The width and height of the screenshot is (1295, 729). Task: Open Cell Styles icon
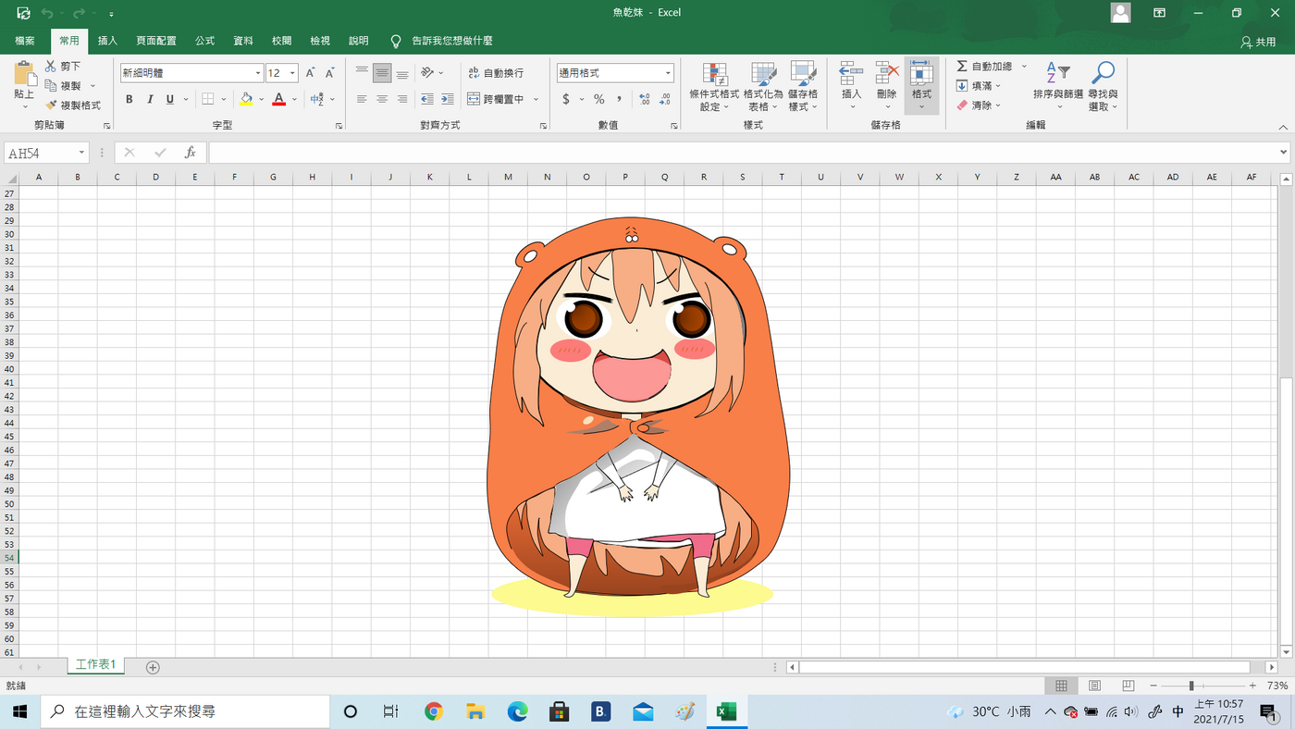point(803,74)
